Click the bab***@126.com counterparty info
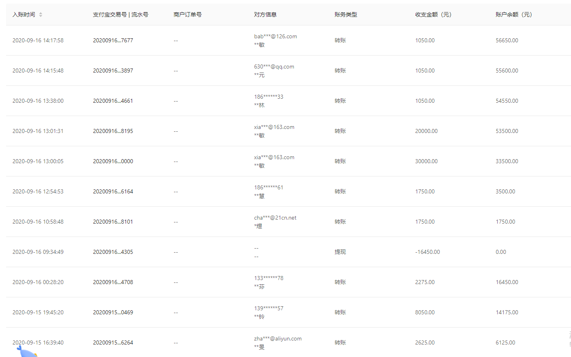This screenshot has width=571, height=357. coord(275,36)
